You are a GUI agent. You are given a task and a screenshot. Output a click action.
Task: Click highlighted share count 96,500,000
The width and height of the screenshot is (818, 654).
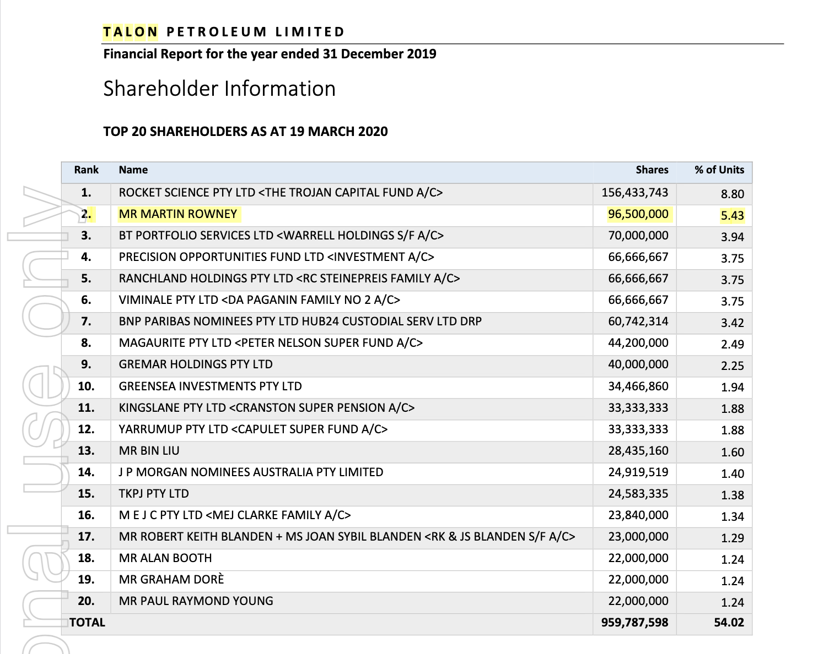tap(638, 214)
